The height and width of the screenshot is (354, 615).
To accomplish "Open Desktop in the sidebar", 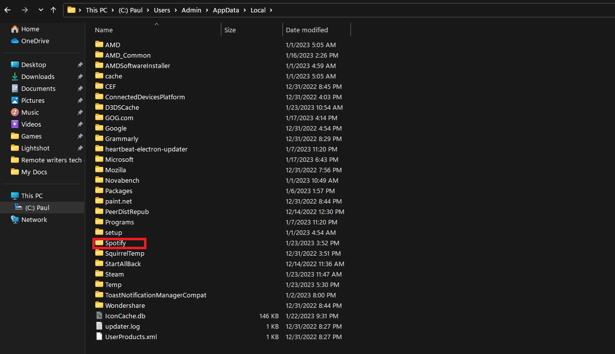I will [x=28, y=65].
